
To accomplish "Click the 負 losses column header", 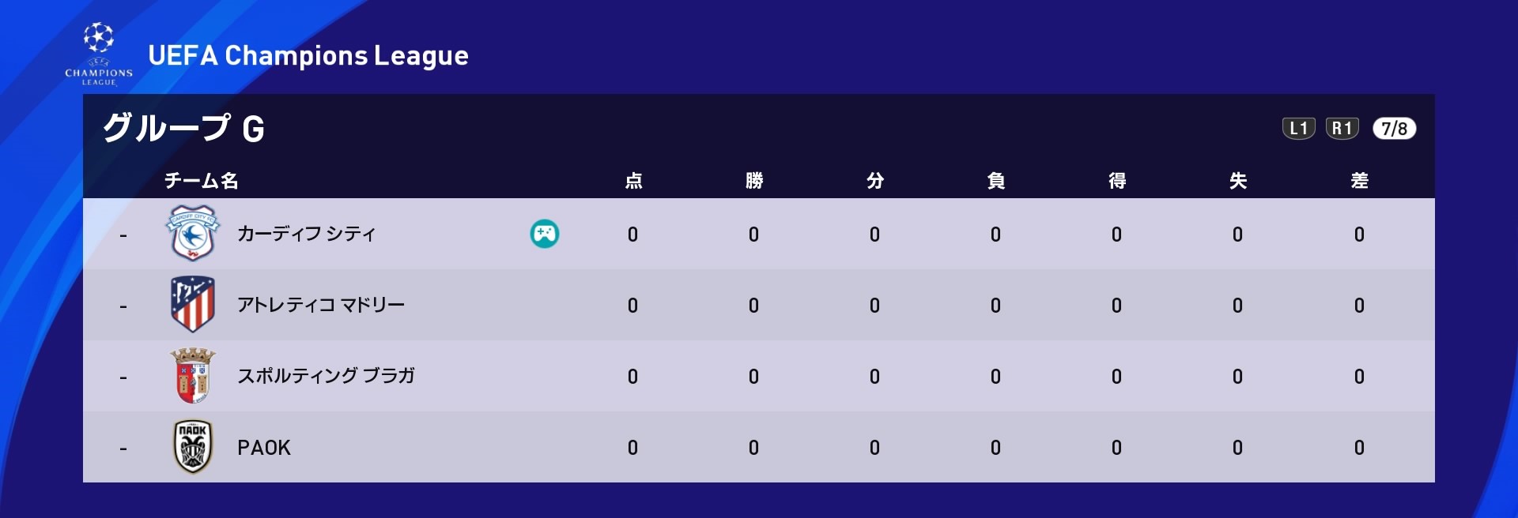I will (996, 181).
